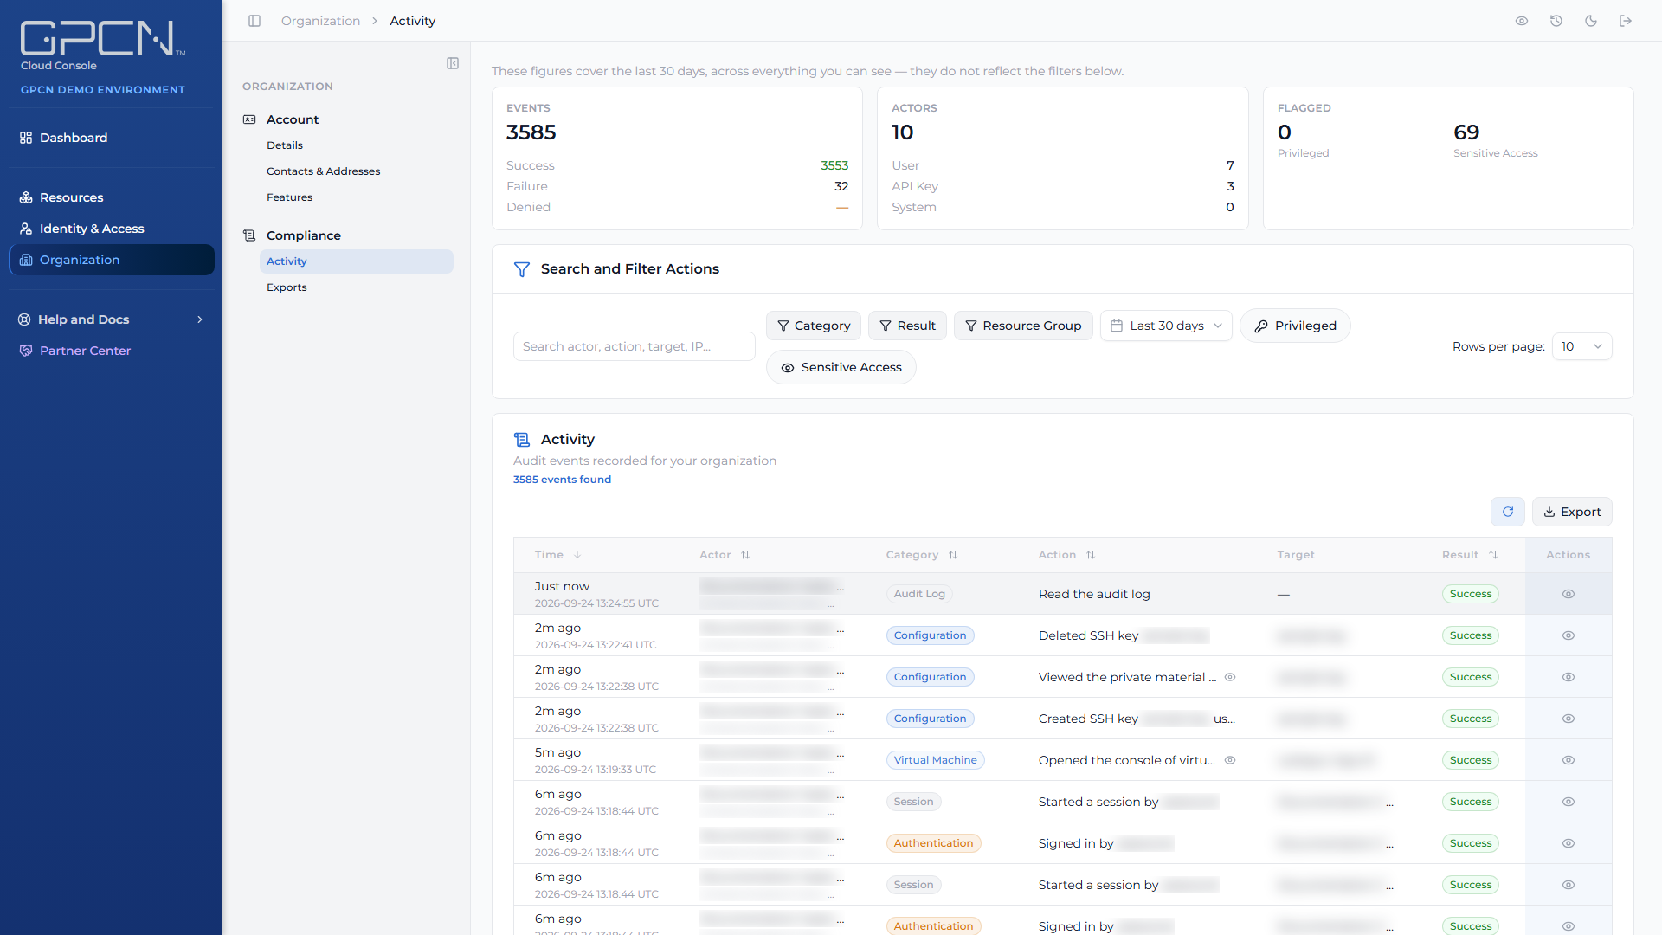Sort table by Result column
This screenshot has height=935, width=1662.
pos(1469,555)
